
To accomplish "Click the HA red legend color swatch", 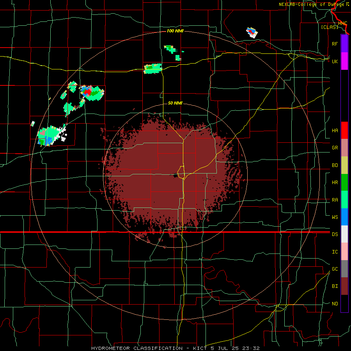I will [344, 130].
